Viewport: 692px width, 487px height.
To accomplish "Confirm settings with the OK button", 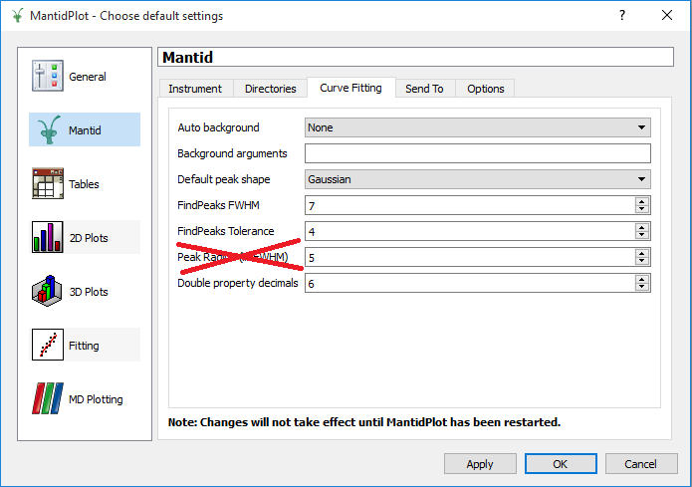I will tap(561, 464).
